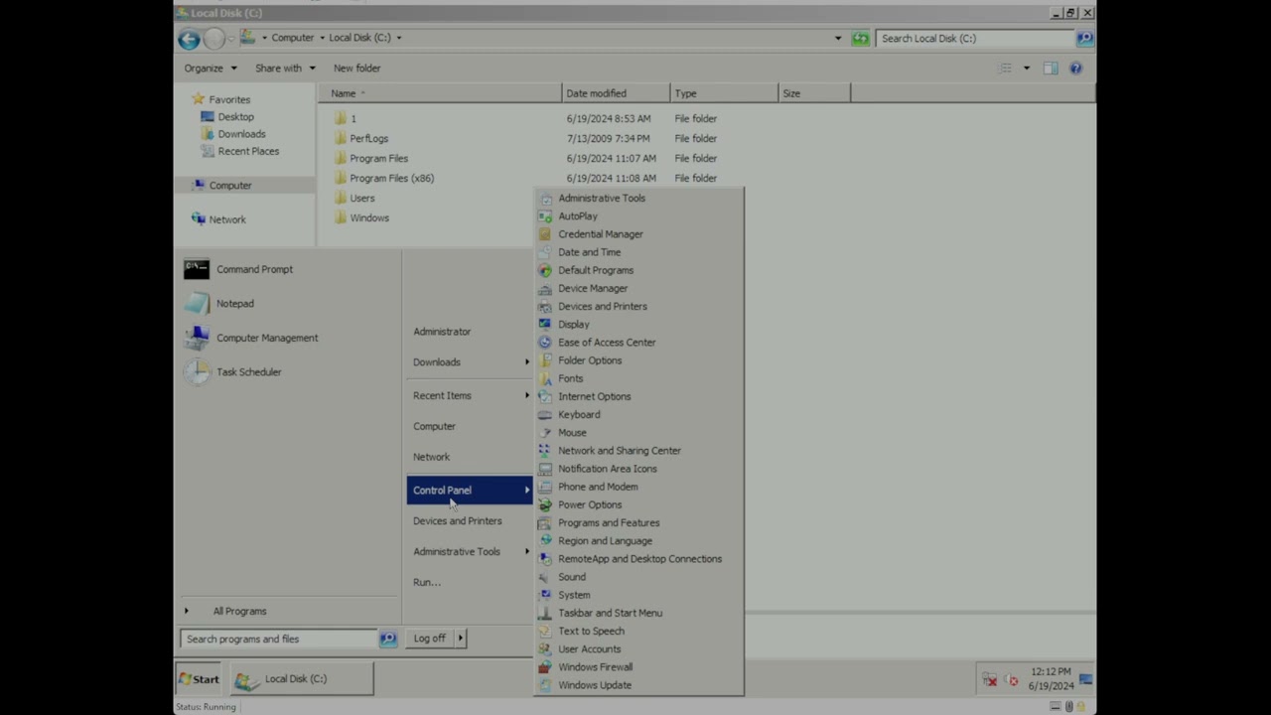
Task: Select the Program Files (x86) folder
Action: (x=391, y=178)
